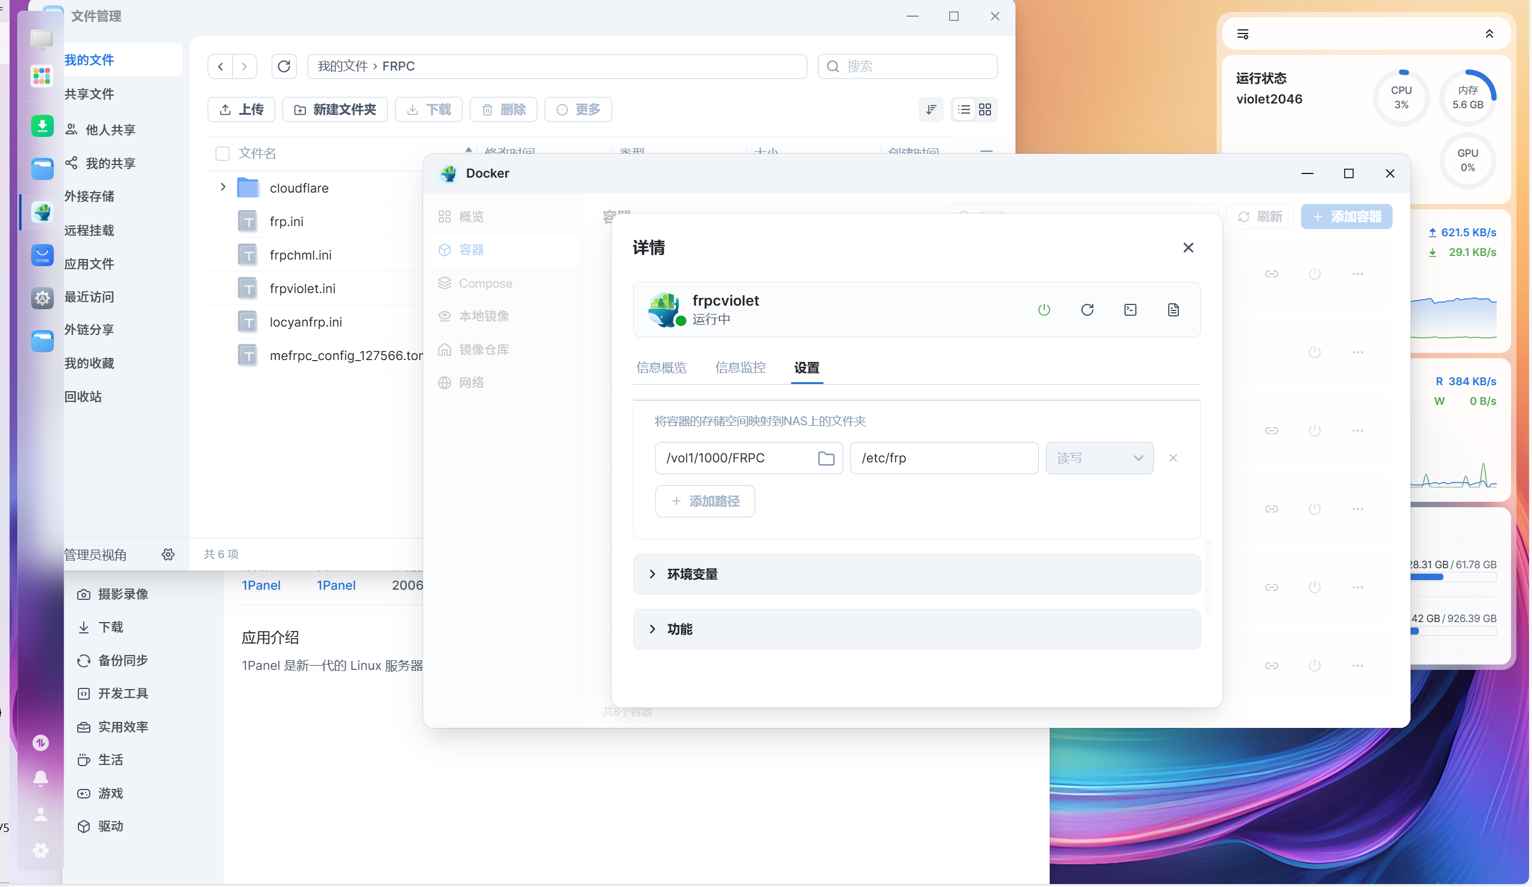Toggle the select-all files checkbox
The width and height of the screenshot is (1532, 887).
223,154
